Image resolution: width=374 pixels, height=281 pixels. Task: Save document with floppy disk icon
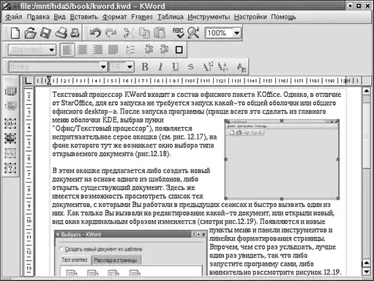(45, 33)
